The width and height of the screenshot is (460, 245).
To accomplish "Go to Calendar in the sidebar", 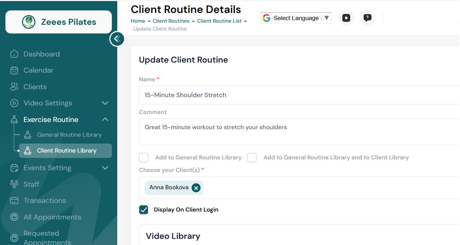I will point(38,70).
